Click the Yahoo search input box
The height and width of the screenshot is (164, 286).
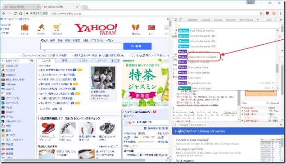tap(81, 46)
